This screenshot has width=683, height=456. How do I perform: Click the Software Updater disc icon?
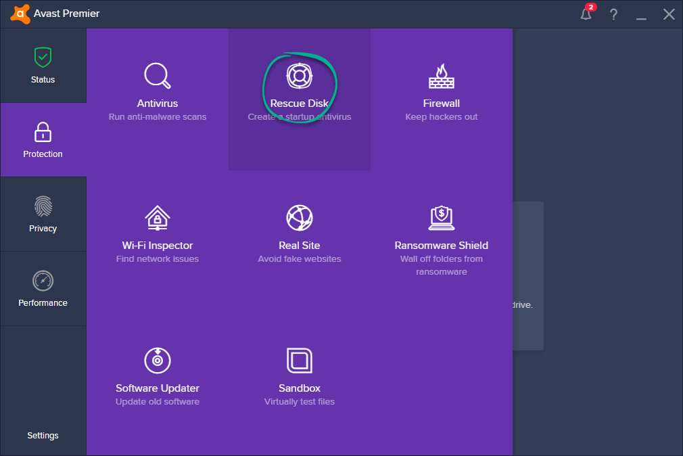coord(158,361)
